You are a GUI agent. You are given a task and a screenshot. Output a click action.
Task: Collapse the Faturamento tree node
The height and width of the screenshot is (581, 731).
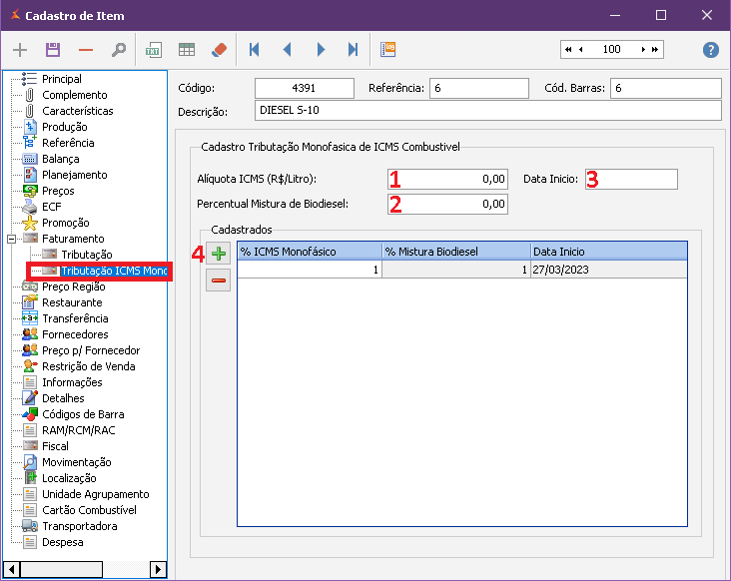(11, 239)
